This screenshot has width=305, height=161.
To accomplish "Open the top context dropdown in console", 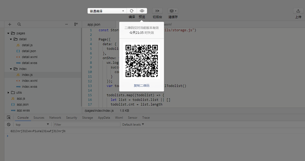I will pyautogui.click(x=32, y=124).
